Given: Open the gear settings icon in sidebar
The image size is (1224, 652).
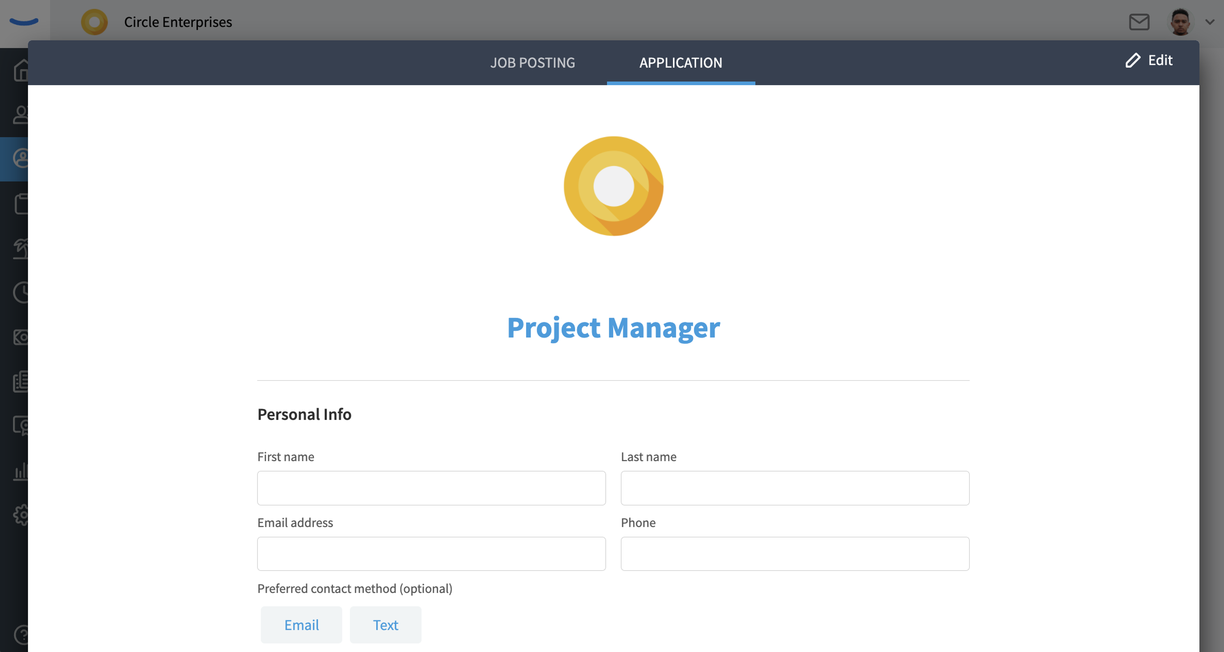Looking at the screenshot, I should pos(21,515).
